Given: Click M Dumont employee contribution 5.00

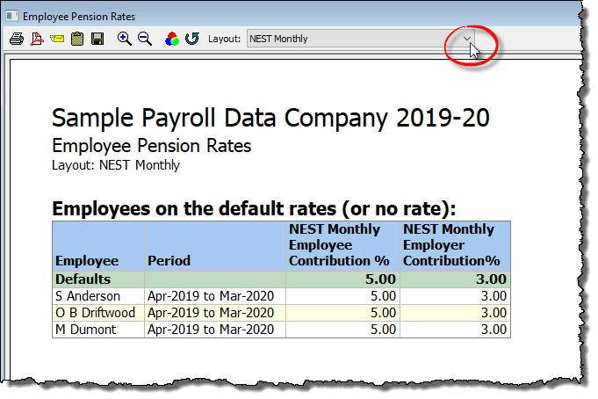Looking at the screenshot, I should 342,330.
